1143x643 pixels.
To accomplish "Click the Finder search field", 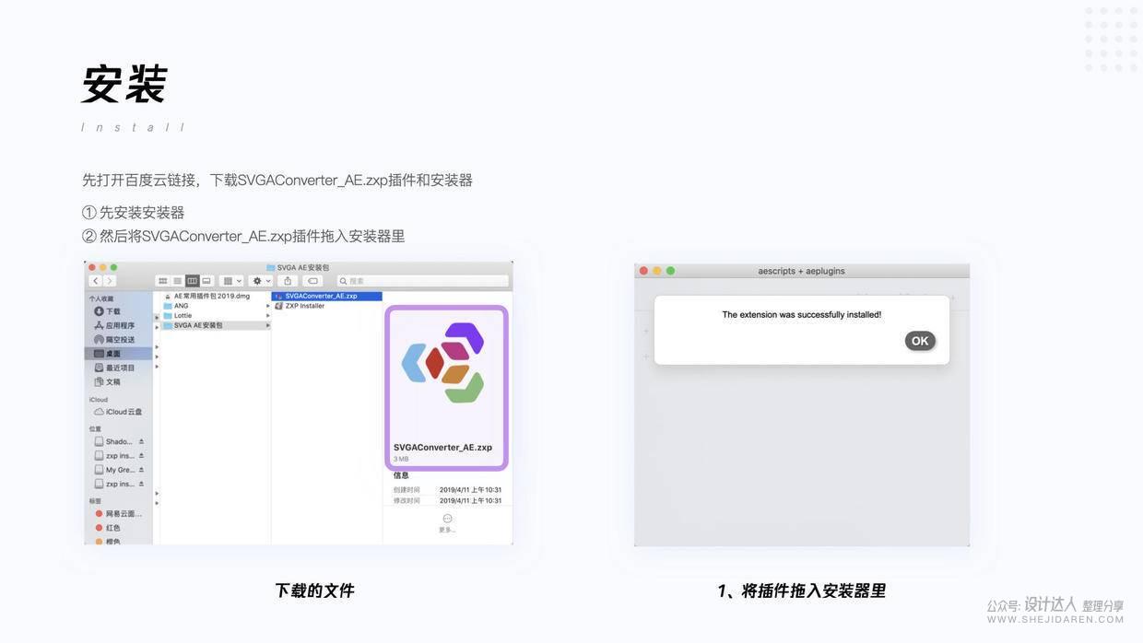I will pyautogui.click(x=422, y=281).
